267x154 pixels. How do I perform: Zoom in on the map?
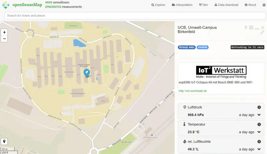coord(4,32)
